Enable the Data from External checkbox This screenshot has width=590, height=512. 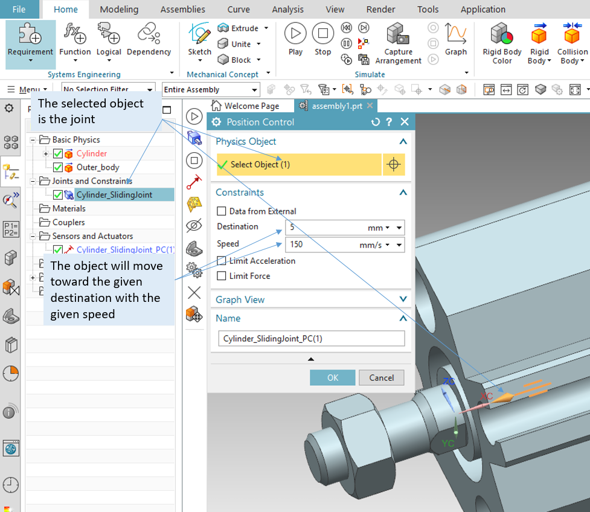[x=222, y=211]
